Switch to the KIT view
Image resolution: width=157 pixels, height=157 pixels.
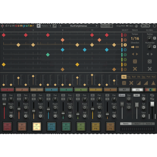coord(124,90)
